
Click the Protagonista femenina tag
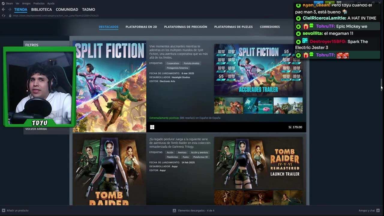point(177,68)
